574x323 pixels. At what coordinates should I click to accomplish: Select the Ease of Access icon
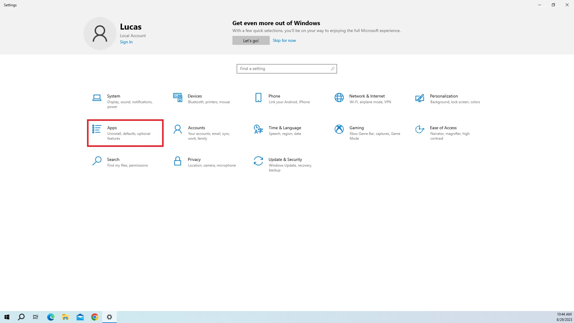420,129
